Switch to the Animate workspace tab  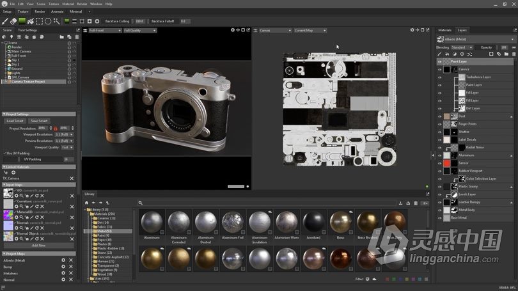click(57, 12)
